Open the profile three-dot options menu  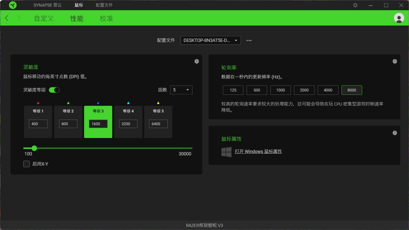[x=249, y=40]
